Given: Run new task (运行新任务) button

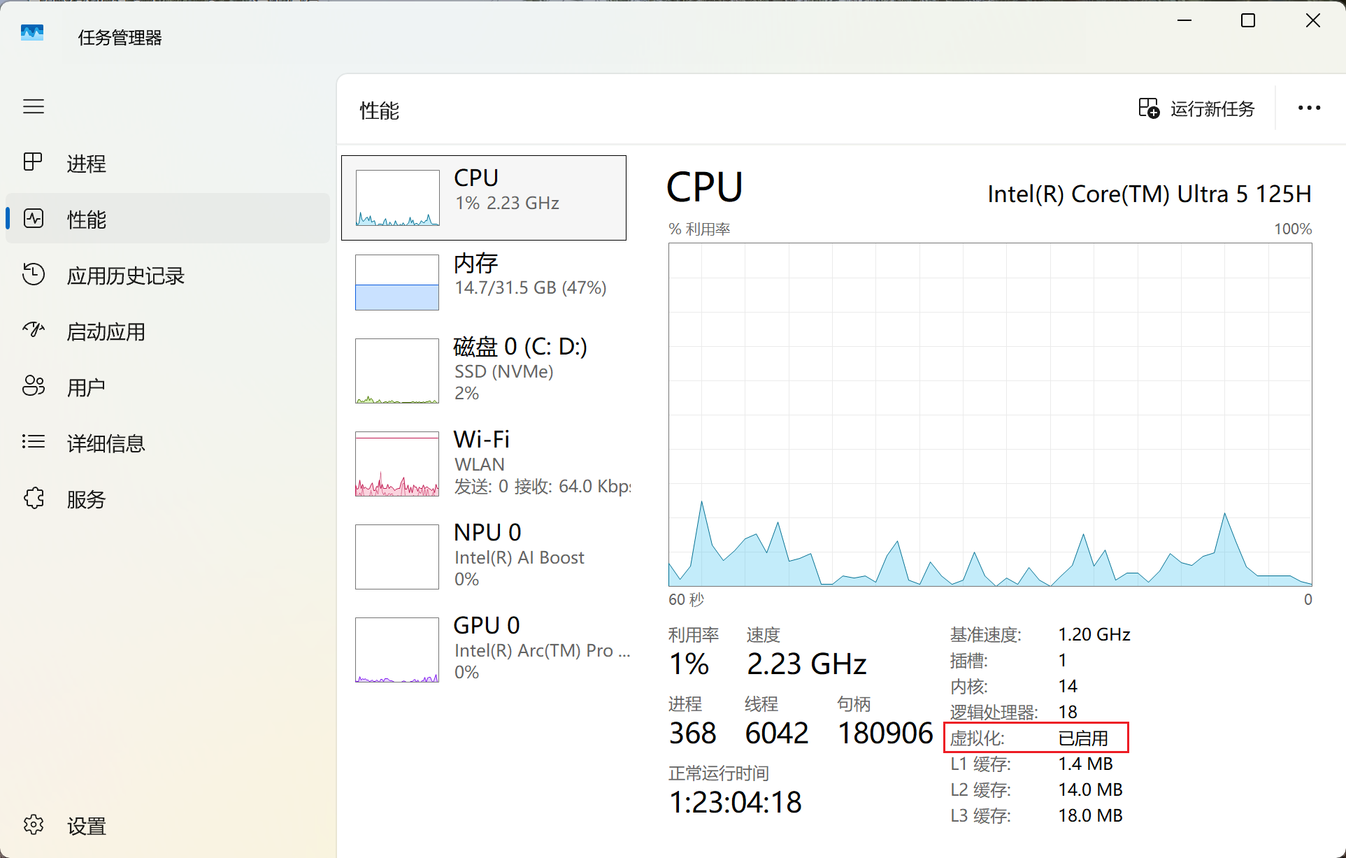Looking at the screenshot, I should 1197,109.
